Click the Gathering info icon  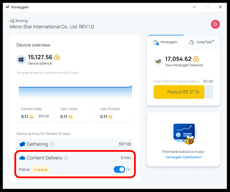[x=52, y=144]
